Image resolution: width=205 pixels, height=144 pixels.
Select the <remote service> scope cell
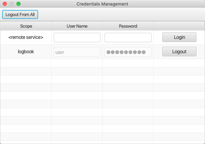tap(26, 38)
